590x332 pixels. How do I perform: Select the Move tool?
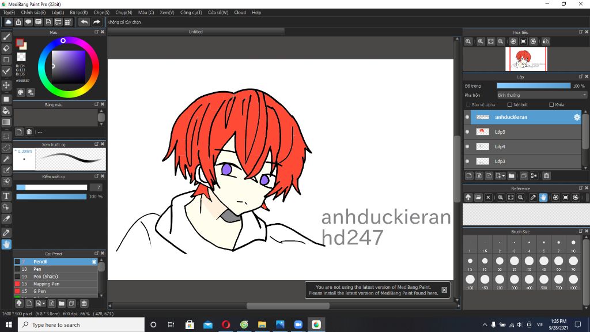click(6, 85)
